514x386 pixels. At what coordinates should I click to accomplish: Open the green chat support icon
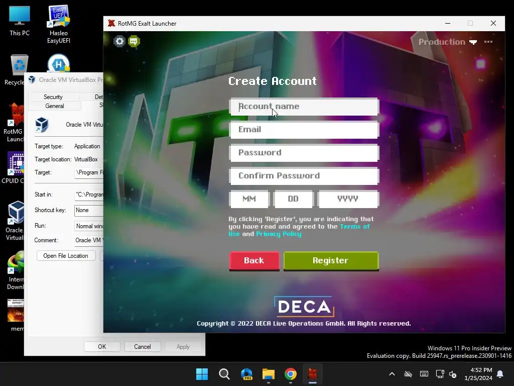tap(134, 41)
